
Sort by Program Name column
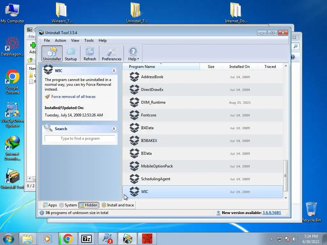pyautogui.click(x=161, y=67)
